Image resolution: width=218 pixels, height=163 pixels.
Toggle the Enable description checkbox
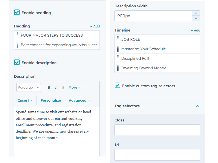[x=17, y=62]
